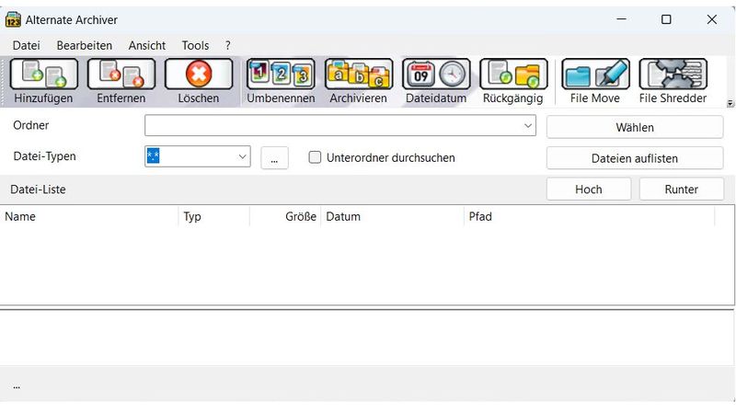Click the ... file types button
Screen dimensions: 736x414
(x=274, y=157)
